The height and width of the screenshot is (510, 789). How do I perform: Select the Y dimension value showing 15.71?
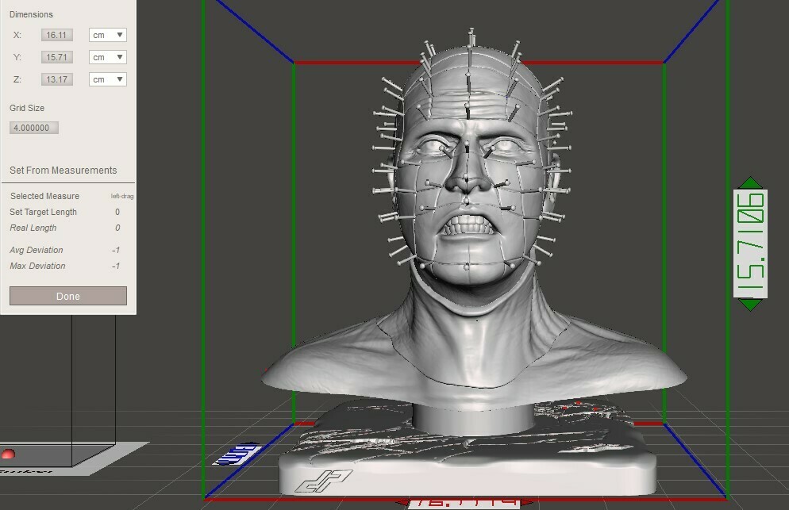pos(56,56)
